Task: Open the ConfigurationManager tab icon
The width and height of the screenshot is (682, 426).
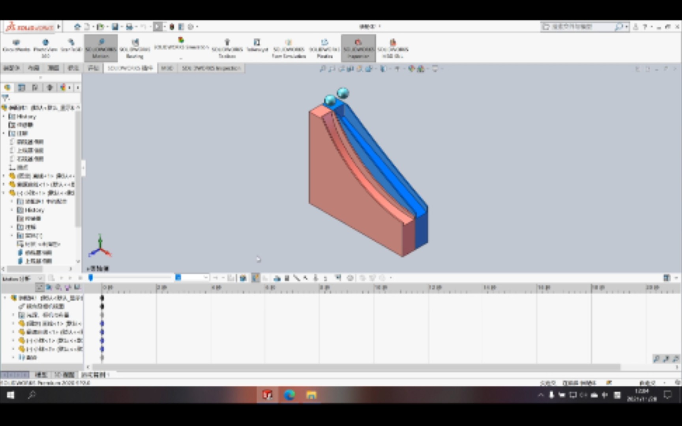Action: click(x=36, y=88)
